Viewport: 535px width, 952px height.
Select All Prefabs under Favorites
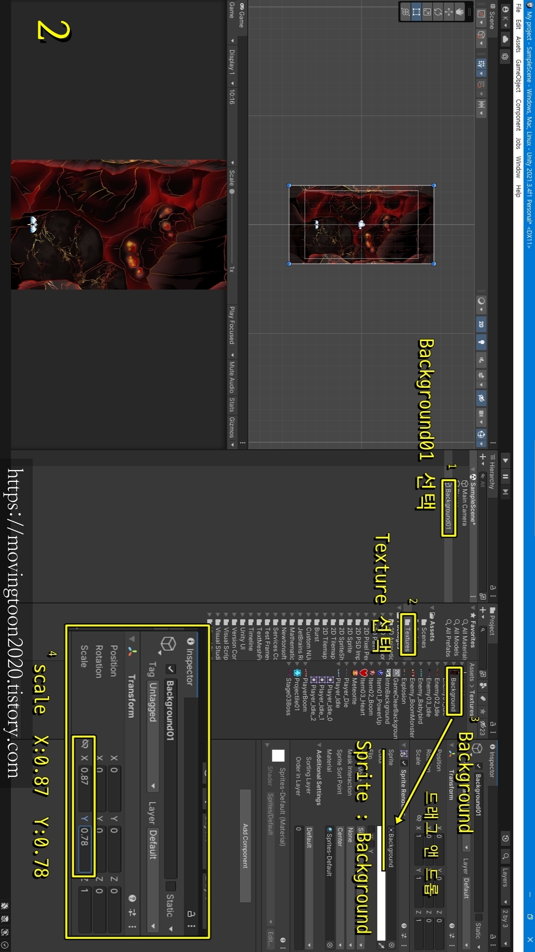click(448, 638)
